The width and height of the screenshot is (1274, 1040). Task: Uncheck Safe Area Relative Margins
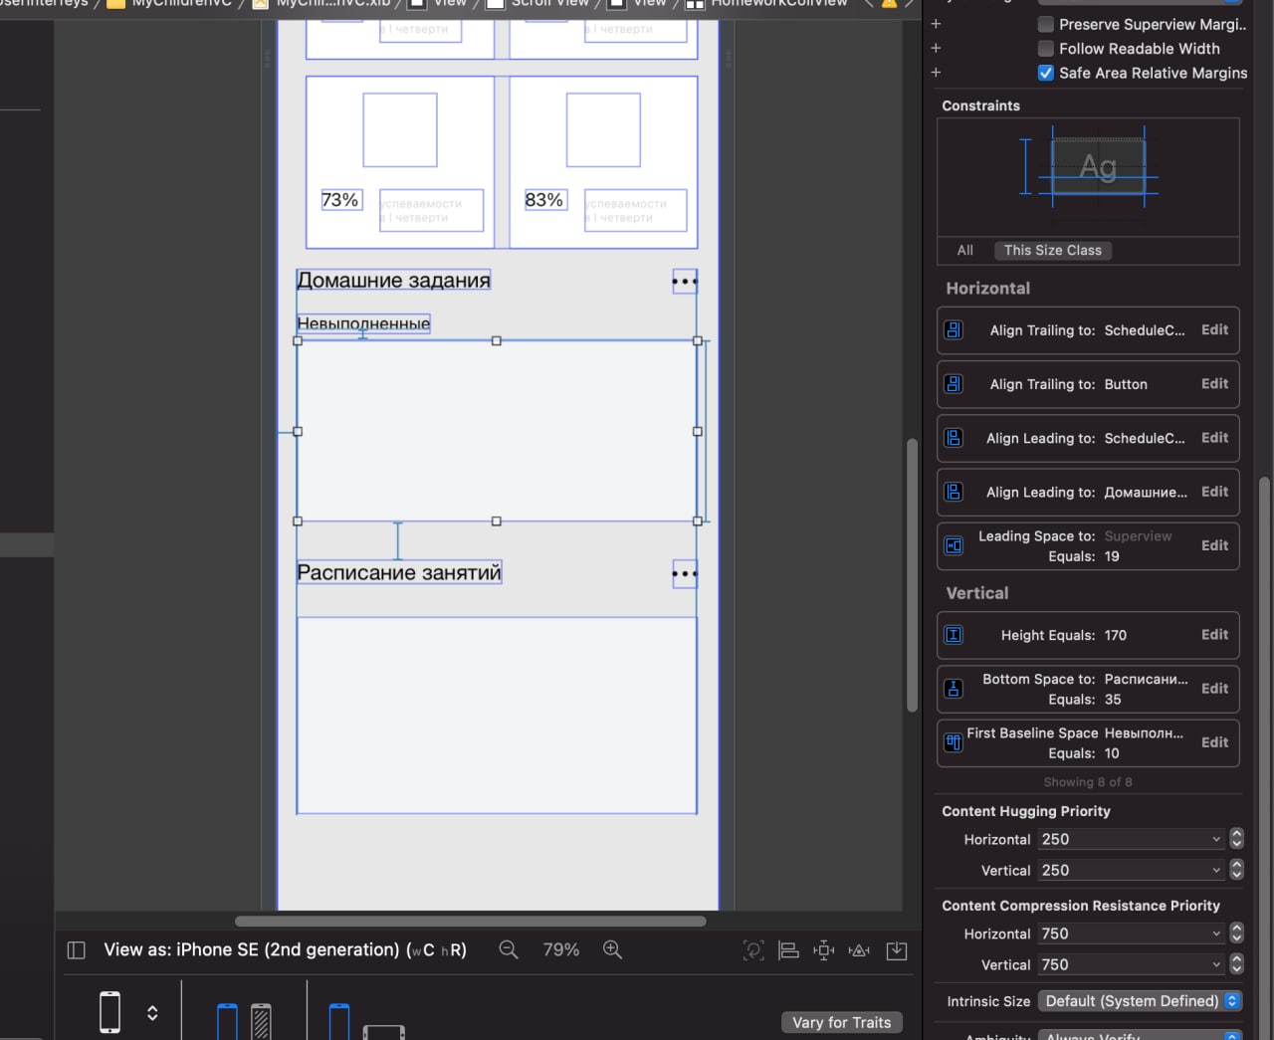point(1046,73)
